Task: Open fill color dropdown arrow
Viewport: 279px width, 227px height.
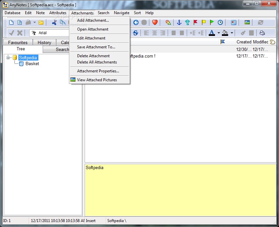Action: pyautogui.click(x=232, y=33)
